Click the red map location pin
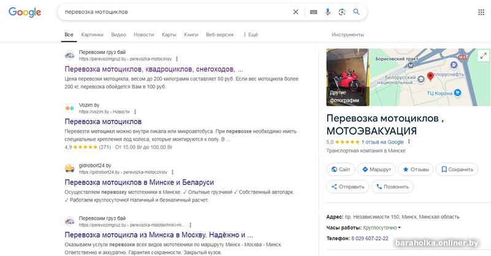 [x=431, y=76]
